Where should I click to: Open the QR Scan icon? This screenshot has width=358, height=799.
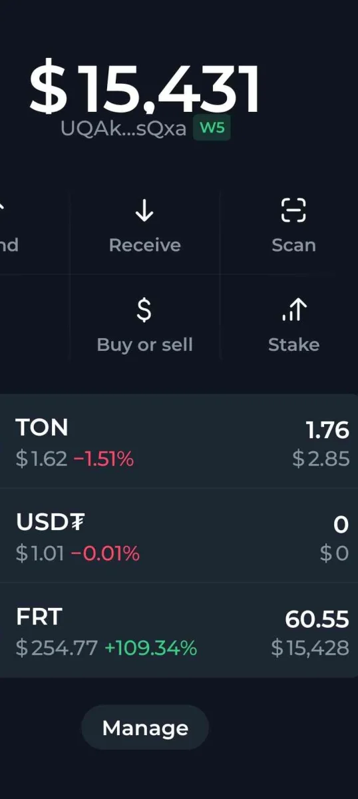293,210
